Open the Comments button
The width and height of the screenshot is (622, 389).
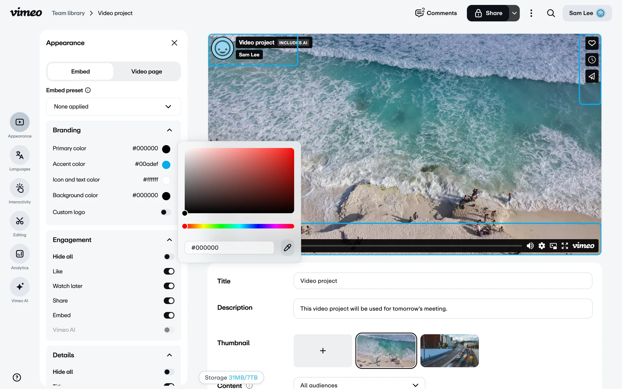[436, 13]
